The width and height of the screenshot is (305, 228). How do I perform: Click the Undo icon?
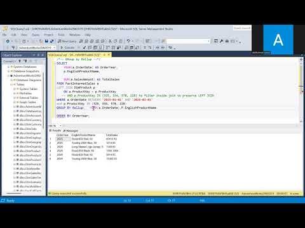tap(128, 41)
